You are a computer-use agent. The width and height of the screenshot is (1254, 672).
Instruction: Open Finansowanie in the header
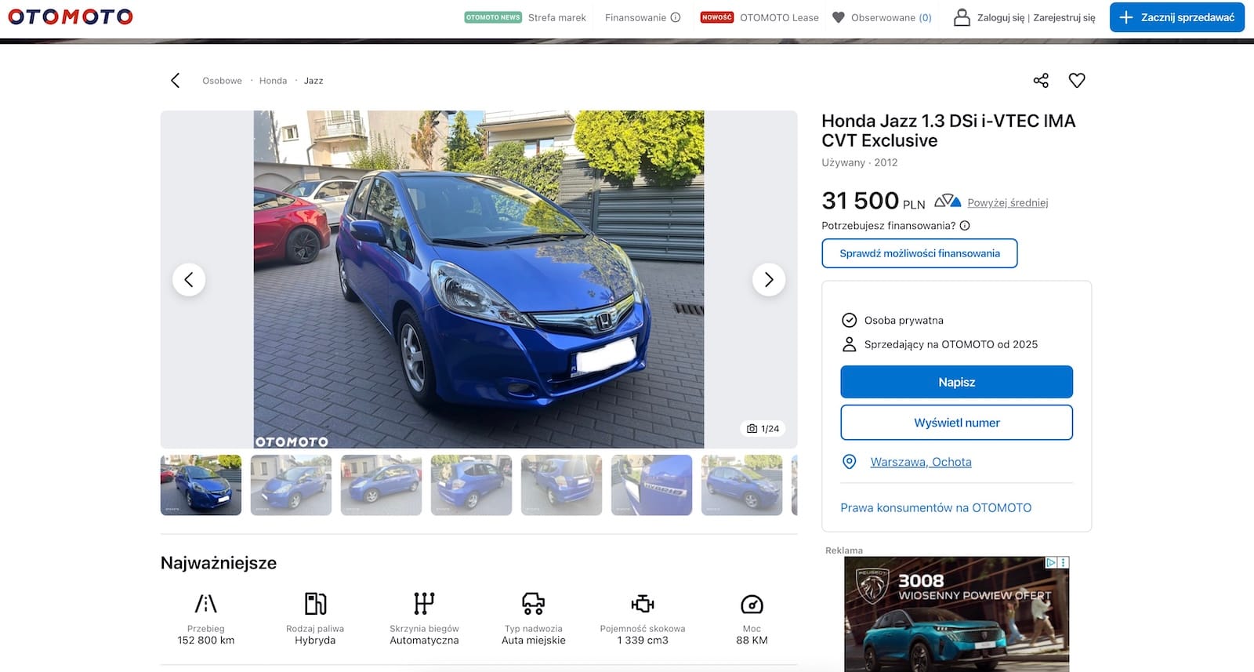point(636,17)
